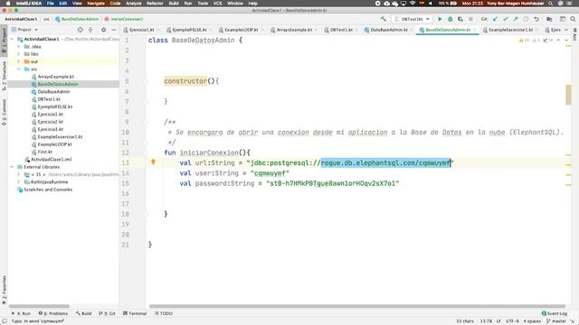Click the Build Project hammer icon
Viewport: 579px width, 325px height.
[384, 19]
